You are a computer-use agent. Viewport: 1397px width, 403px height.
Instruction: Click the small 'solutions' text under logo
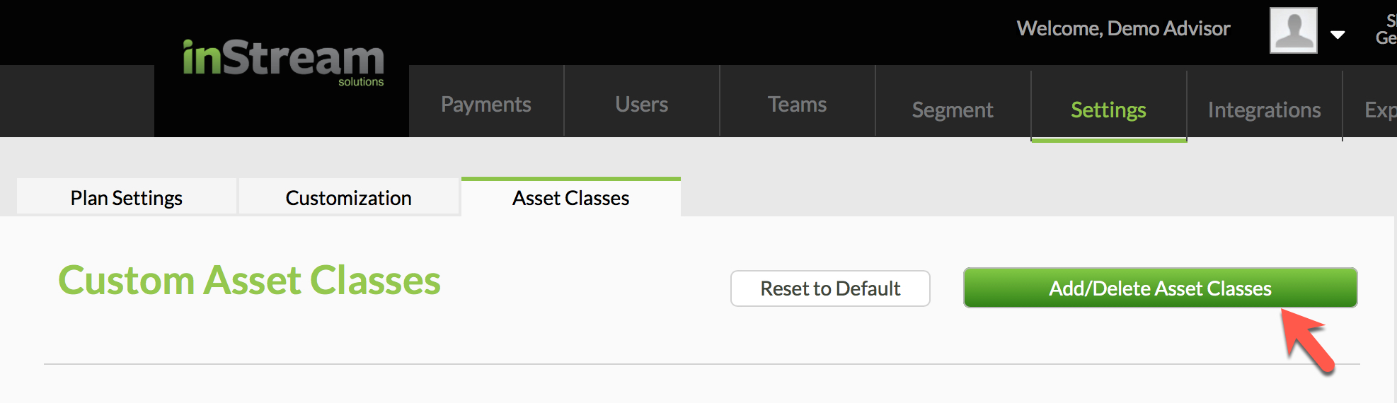361,82
